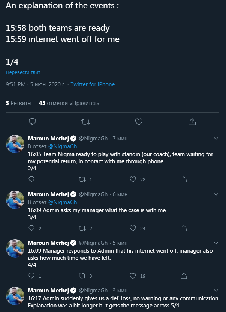Click the Перевести твит link

click(23, 72)
